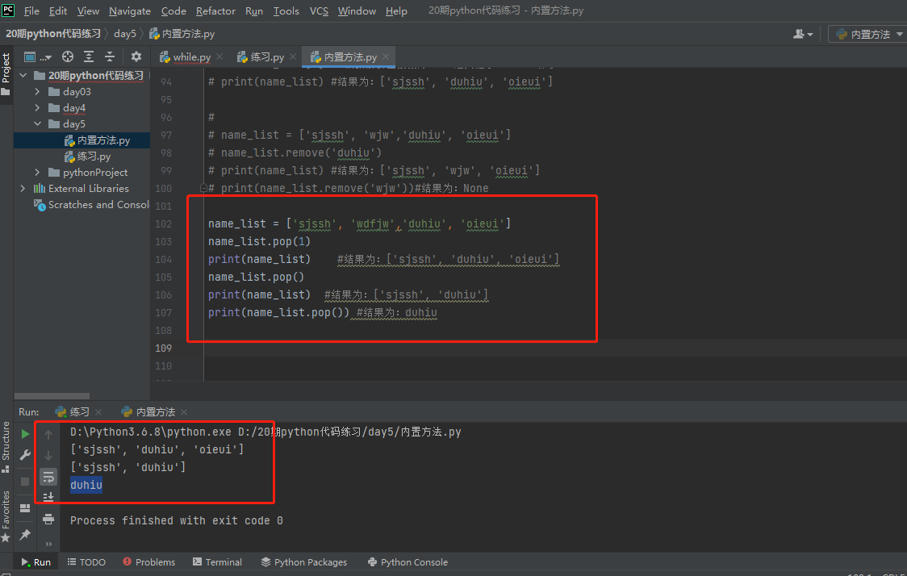The height and width of the screenshot is (576, 907).
Task: Open the Run menu
Action: click(x=254, y=11)
